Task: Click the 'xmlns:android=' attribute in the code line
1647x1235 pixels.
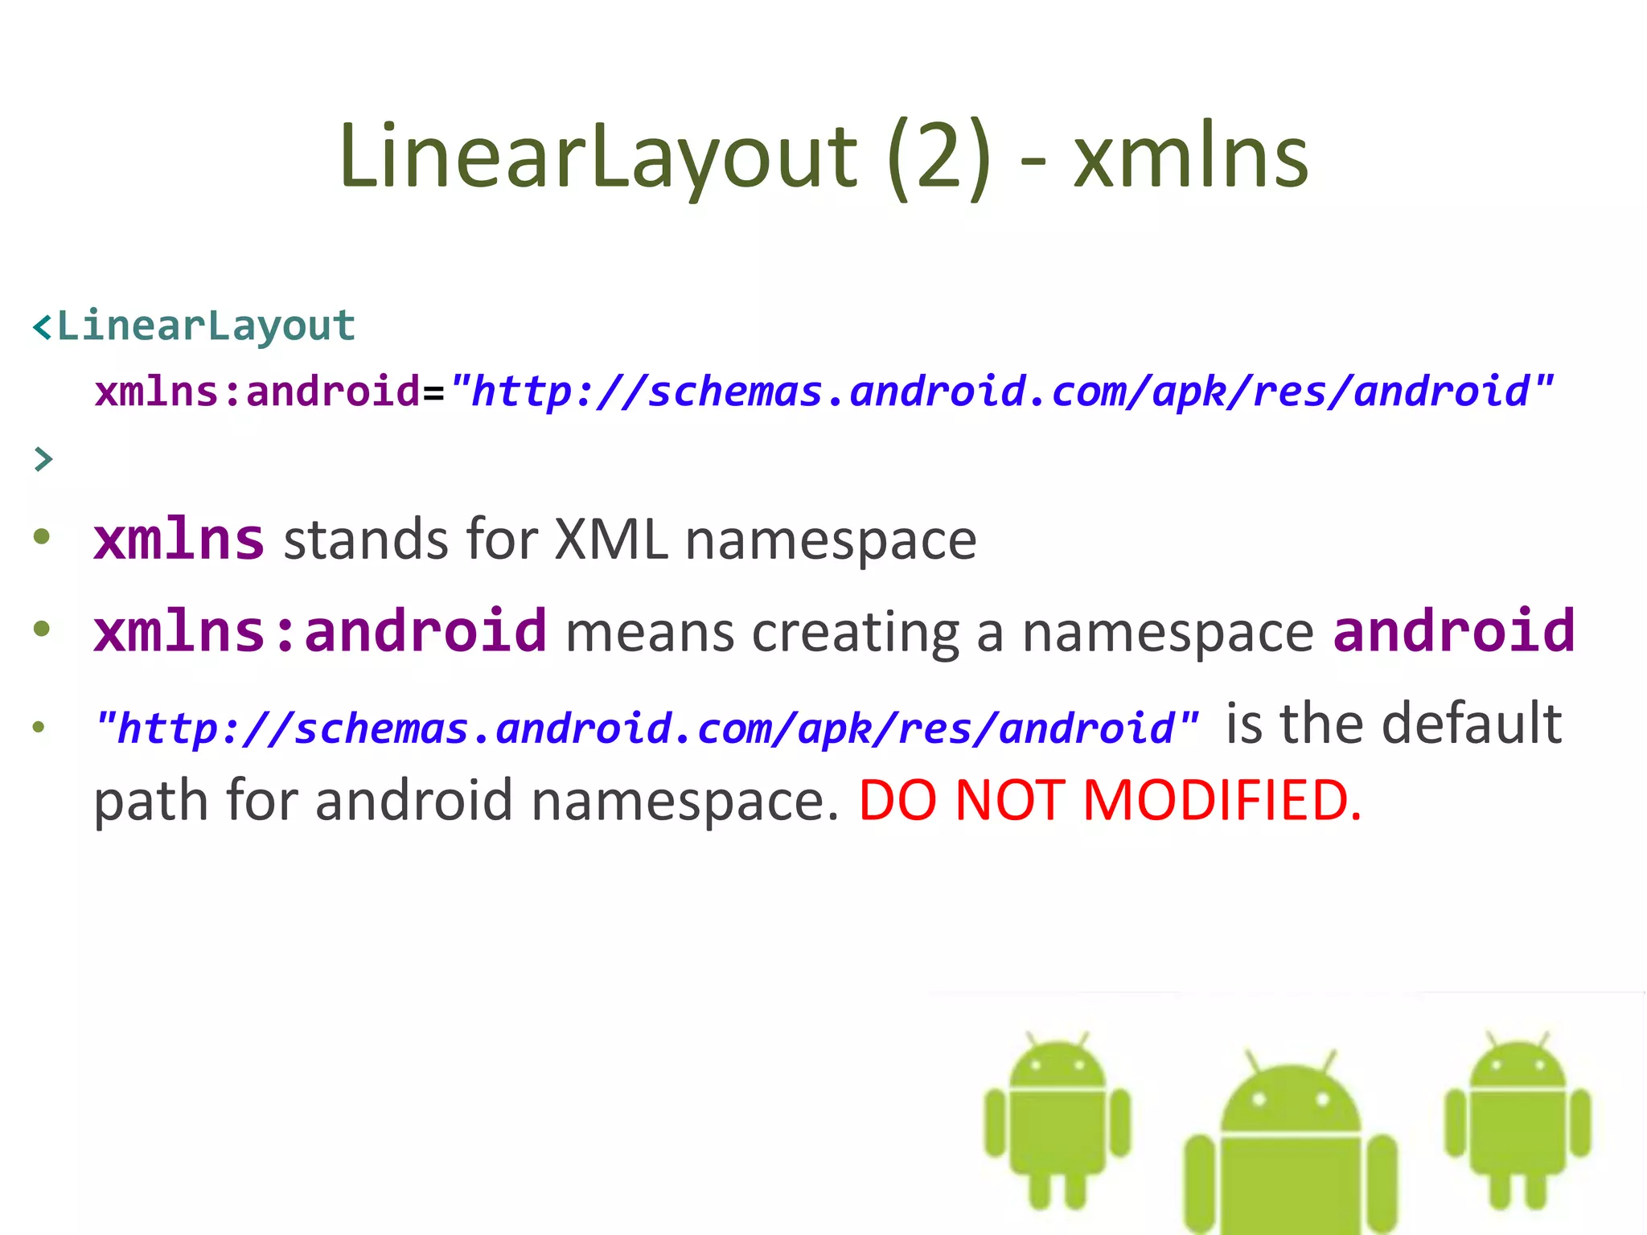Action: click(269, 392)
